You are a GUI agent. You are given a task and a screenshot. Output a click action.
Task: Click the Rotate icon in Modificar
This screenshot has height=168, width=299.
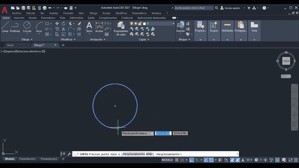[x=64, y=24]
